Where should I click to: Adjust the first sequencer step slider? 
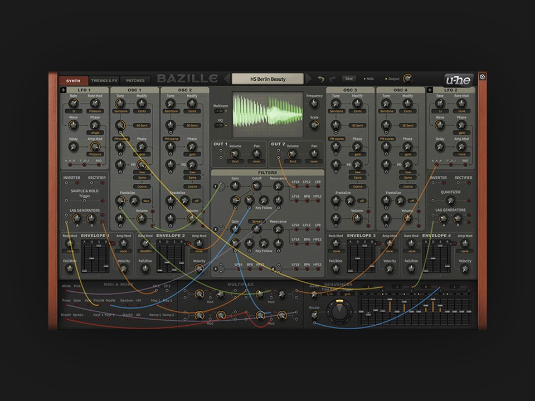(x=361, y=311)
